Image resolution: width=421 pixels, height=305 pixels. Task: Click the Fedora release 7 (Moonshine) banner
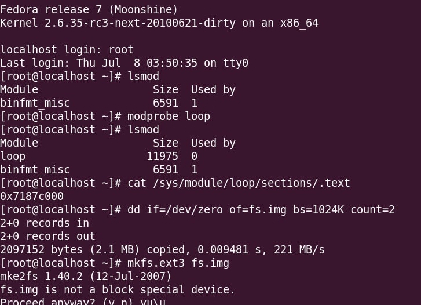pyautogui.click(x=89, y=10)
